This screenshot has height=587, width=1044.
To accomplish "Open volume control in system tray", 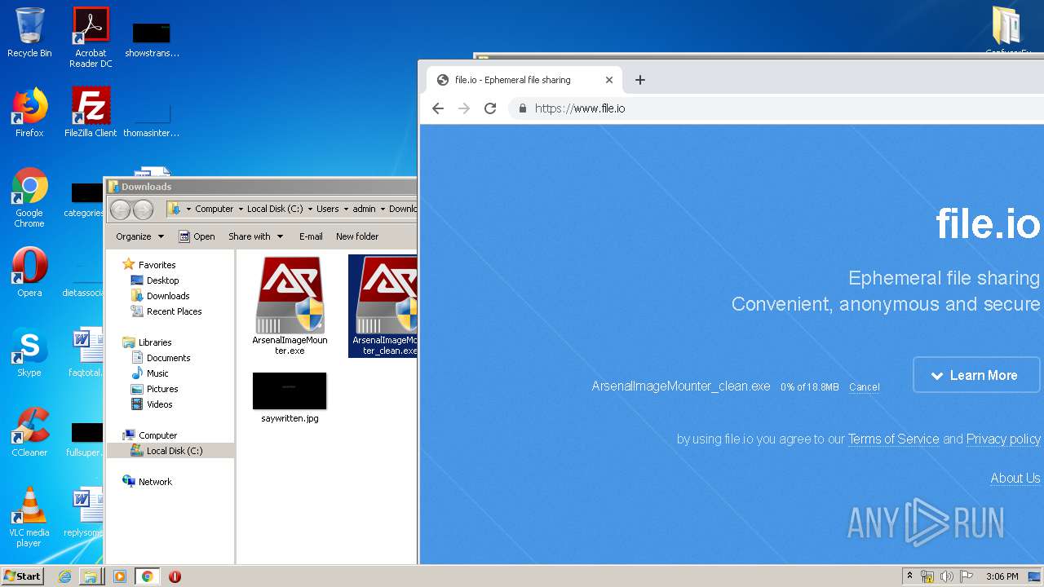I will [x=947, y=576].
